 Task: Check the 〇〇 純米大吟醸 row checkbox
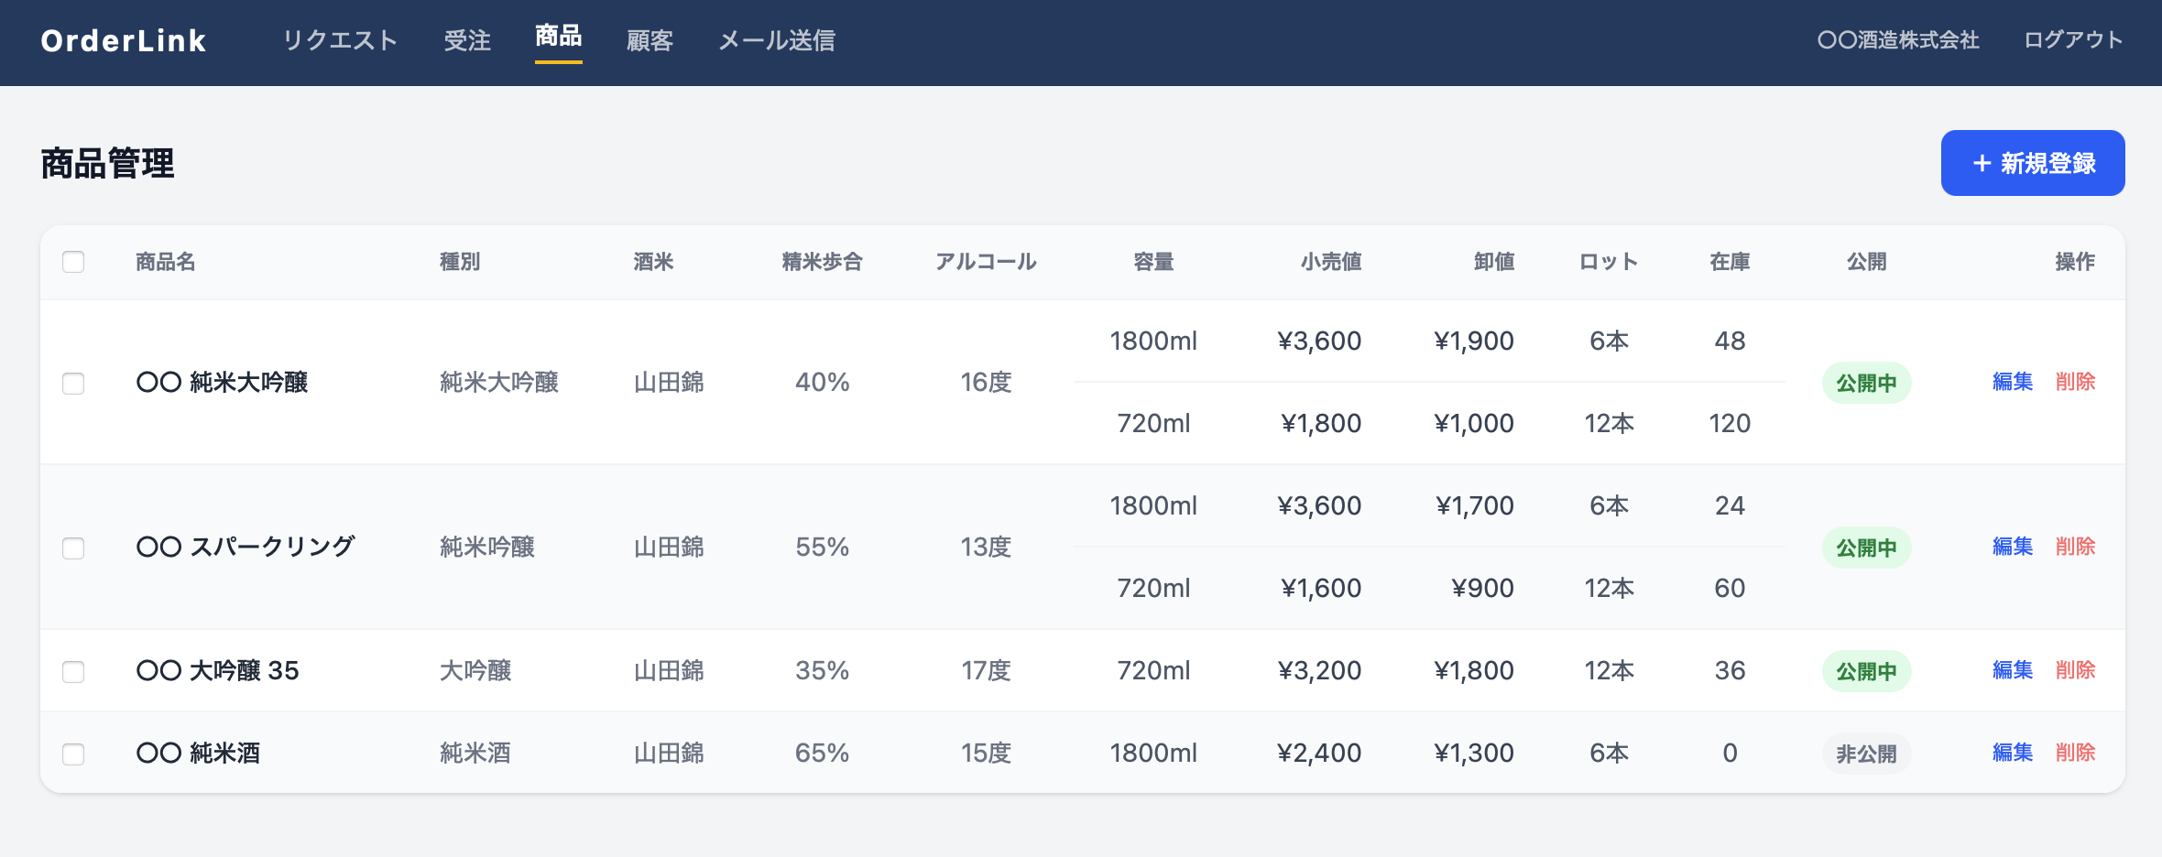tap(73, 383)
